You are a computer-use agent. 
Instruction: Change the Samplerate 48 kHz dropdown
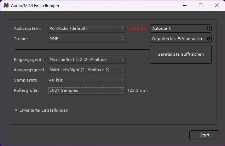pyautogui.click(x=87, y=80)
